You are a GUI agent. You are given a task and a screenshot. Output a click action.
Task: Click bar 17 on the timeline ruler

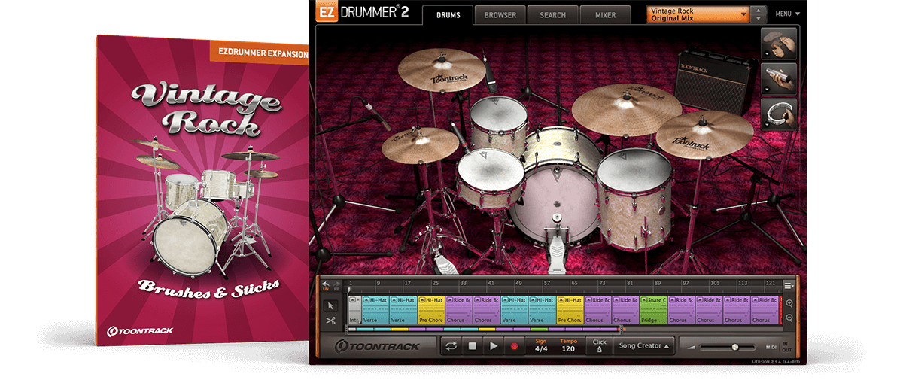407,284
